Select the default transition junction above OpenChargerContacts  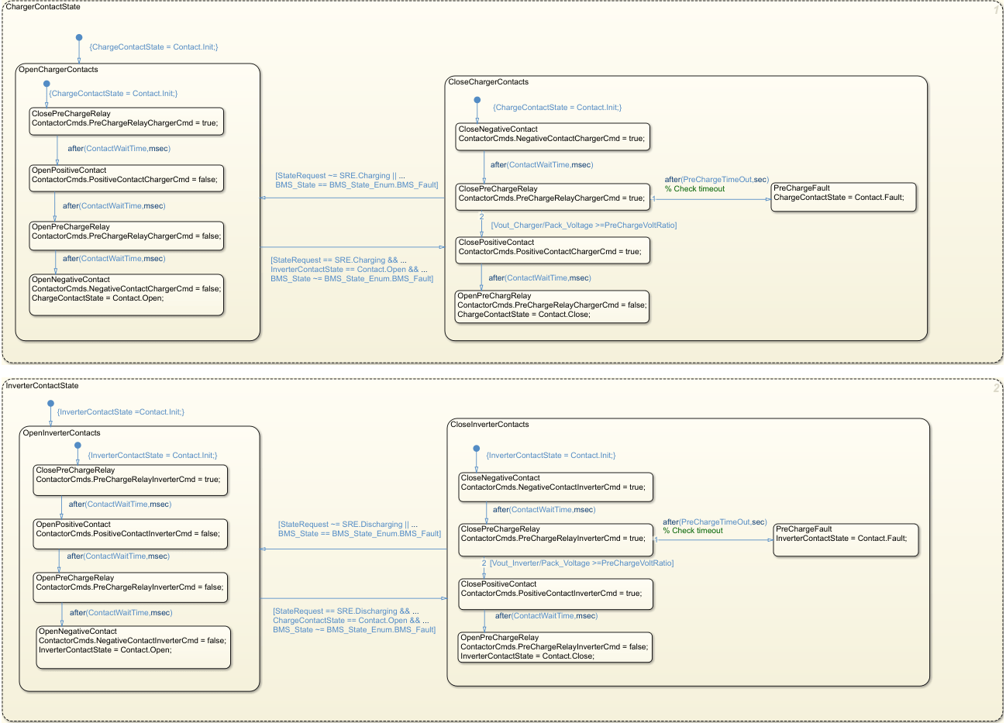tap(78, 36)
